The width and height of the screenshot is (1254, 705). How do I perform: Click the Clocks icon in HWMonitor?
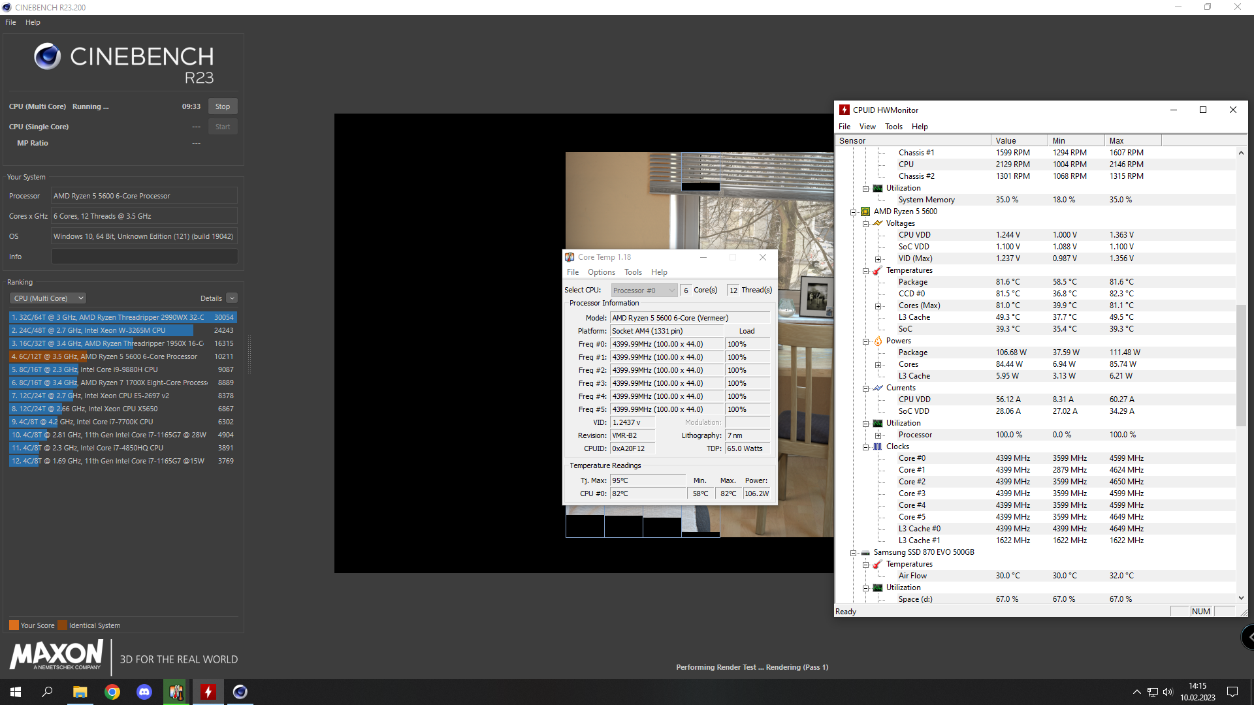click(877, 446)
